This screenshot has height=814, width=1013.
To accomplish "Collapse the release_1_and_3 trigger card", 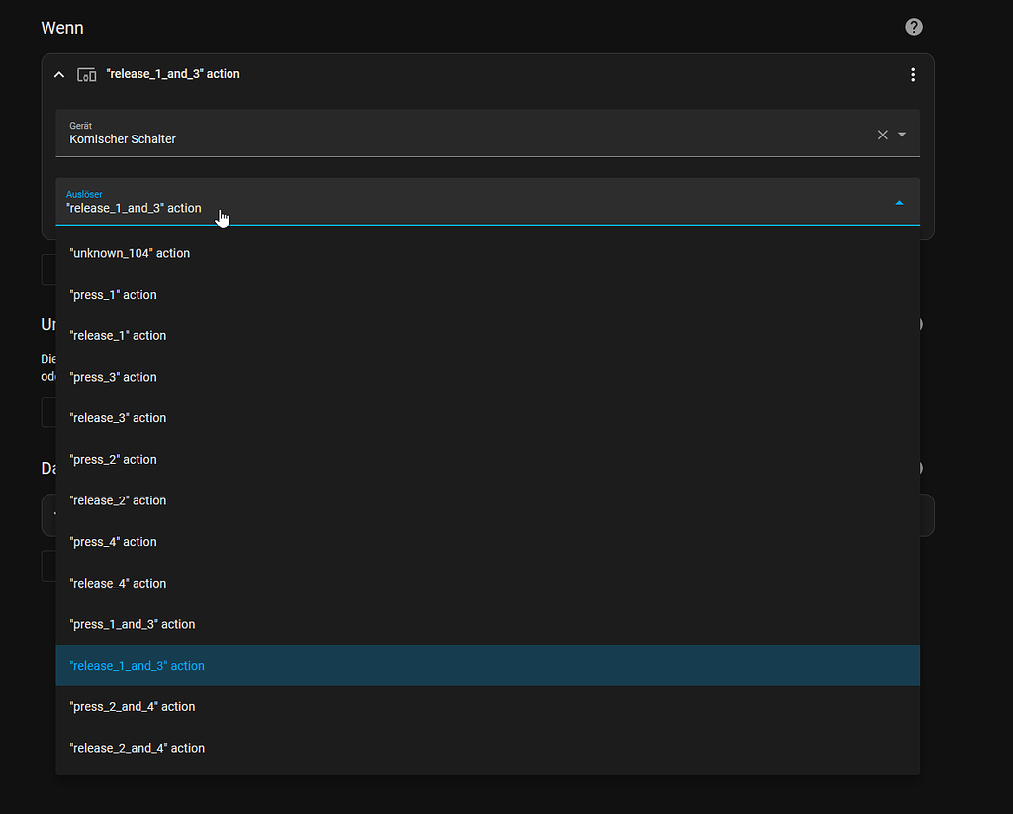I will (59, 75).
